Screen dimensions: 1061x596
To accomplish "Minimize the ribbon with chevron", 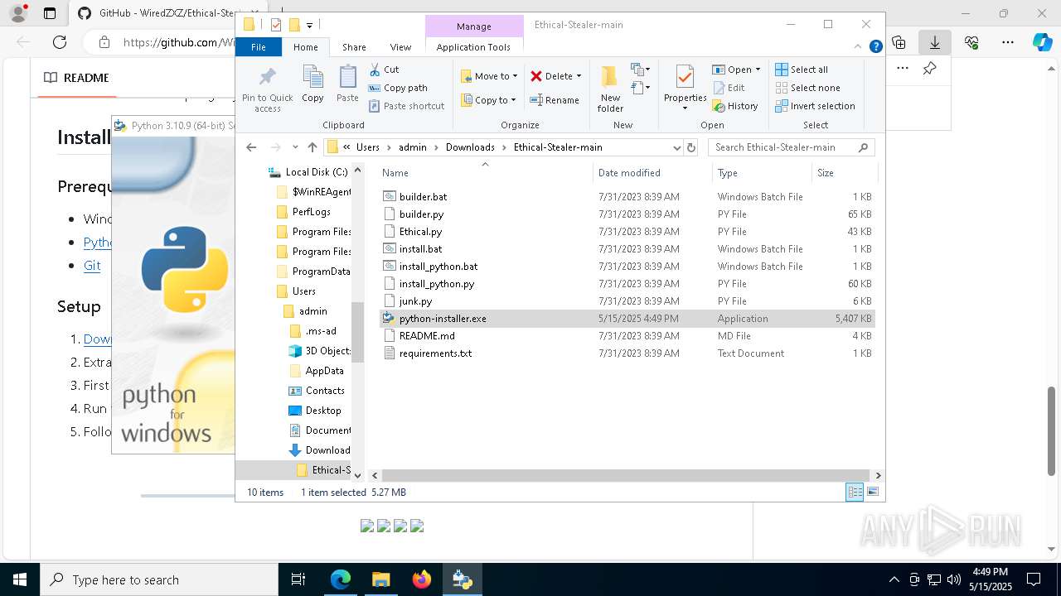I will pos(860,47).
